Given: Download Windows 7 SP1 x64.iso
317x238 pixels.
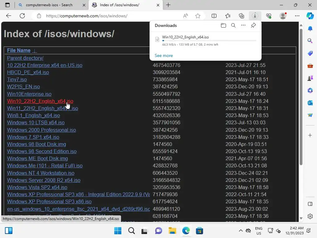Looking at the screenshot, I should point(33,137).
